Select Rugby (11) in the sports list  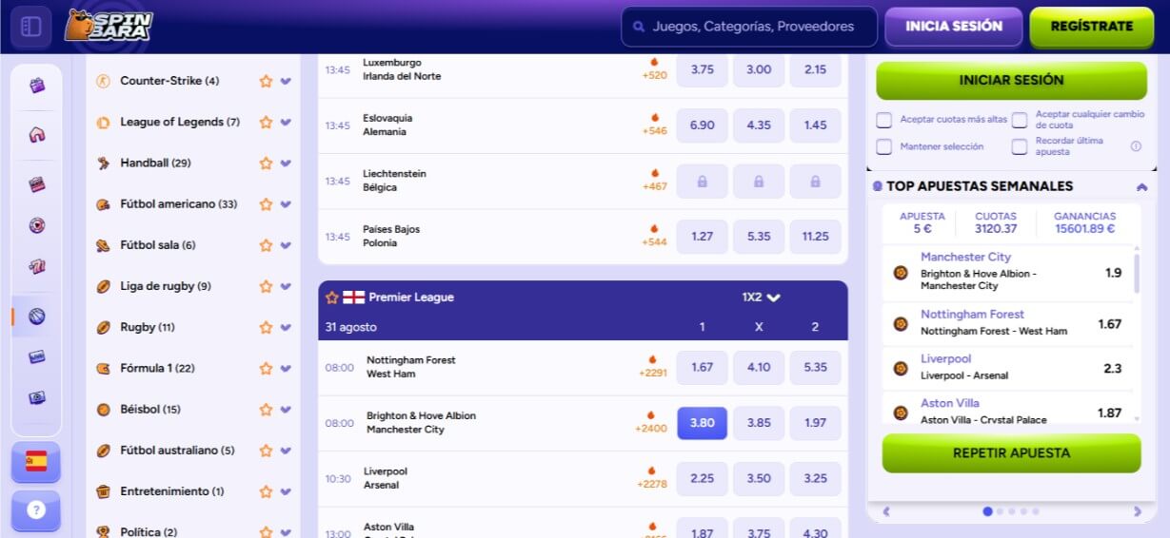pos(147,327)
